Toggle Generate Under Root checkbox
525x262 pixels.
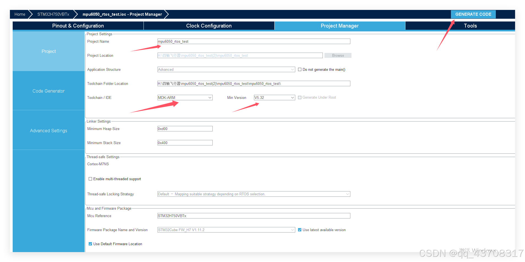(x=300, y=98)
